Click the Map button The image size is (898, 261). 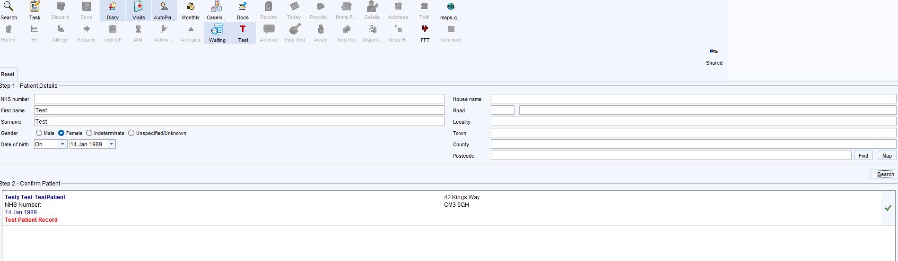coord(887,156)
